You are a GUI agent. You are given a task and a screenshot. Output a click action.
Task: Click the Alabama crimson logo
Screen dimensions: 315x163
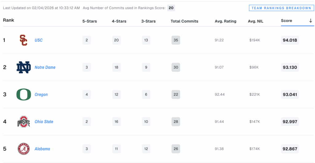24,149
